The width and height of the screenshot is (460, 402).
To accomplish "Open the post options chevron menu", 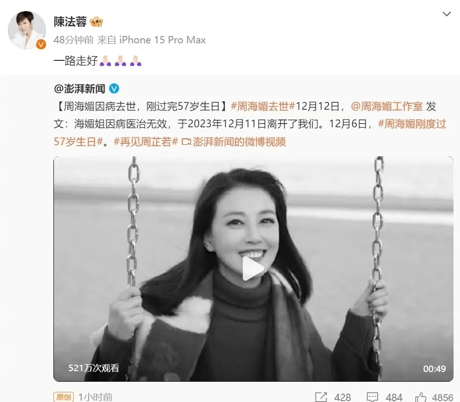I will click(447, 14).
